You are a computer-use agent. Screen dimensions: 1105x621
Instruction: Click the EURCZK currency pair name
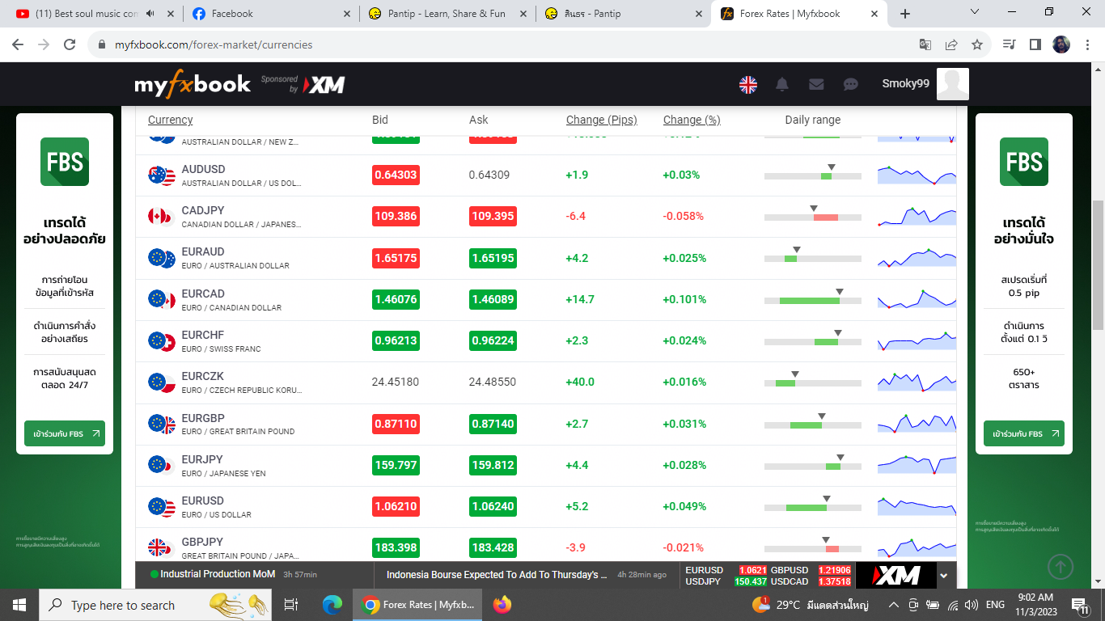click(x=203, y=376)
